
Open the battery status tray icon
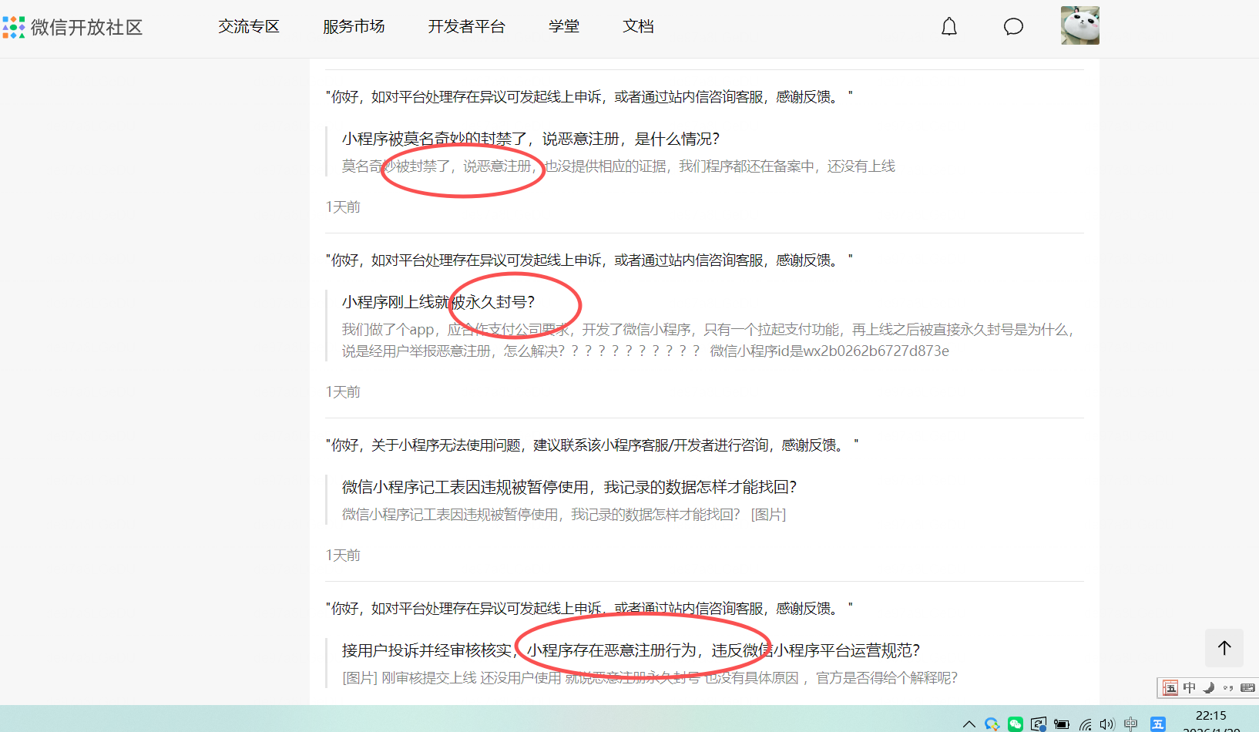[1062, 724]
